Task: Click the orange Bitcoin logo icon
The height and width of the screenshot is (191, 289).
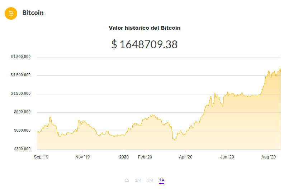Action: 11,14
